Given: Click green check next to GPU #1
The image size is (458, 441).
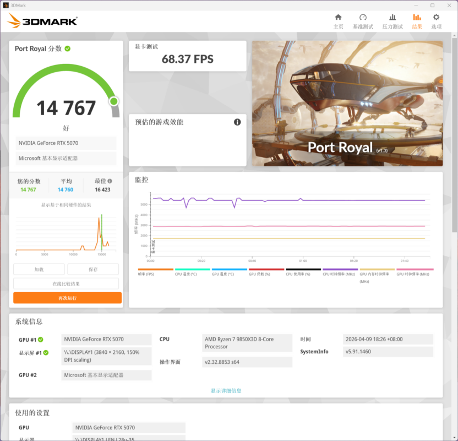Looking at the screenshot, I should (x=41, y=340).
